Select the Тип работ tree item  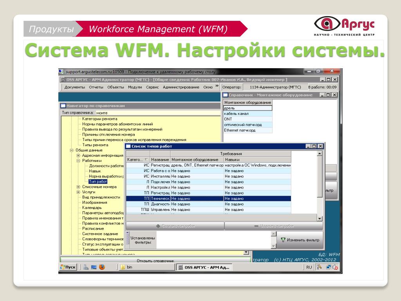98,181
